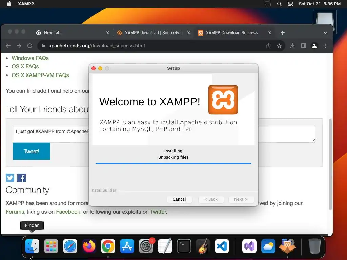This screenshot has height=260, width=347.
Task: Open the App Store dock icon
Action: tap(127, 246)
